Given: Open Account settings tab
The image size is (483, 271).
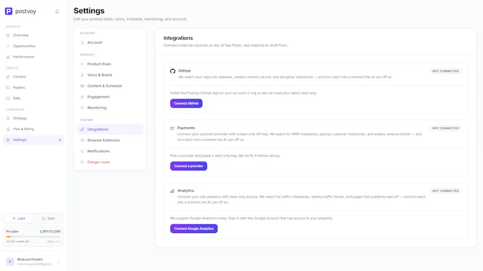Looking at the screenshot, I should pyautogui.click(x=110, y=43).
